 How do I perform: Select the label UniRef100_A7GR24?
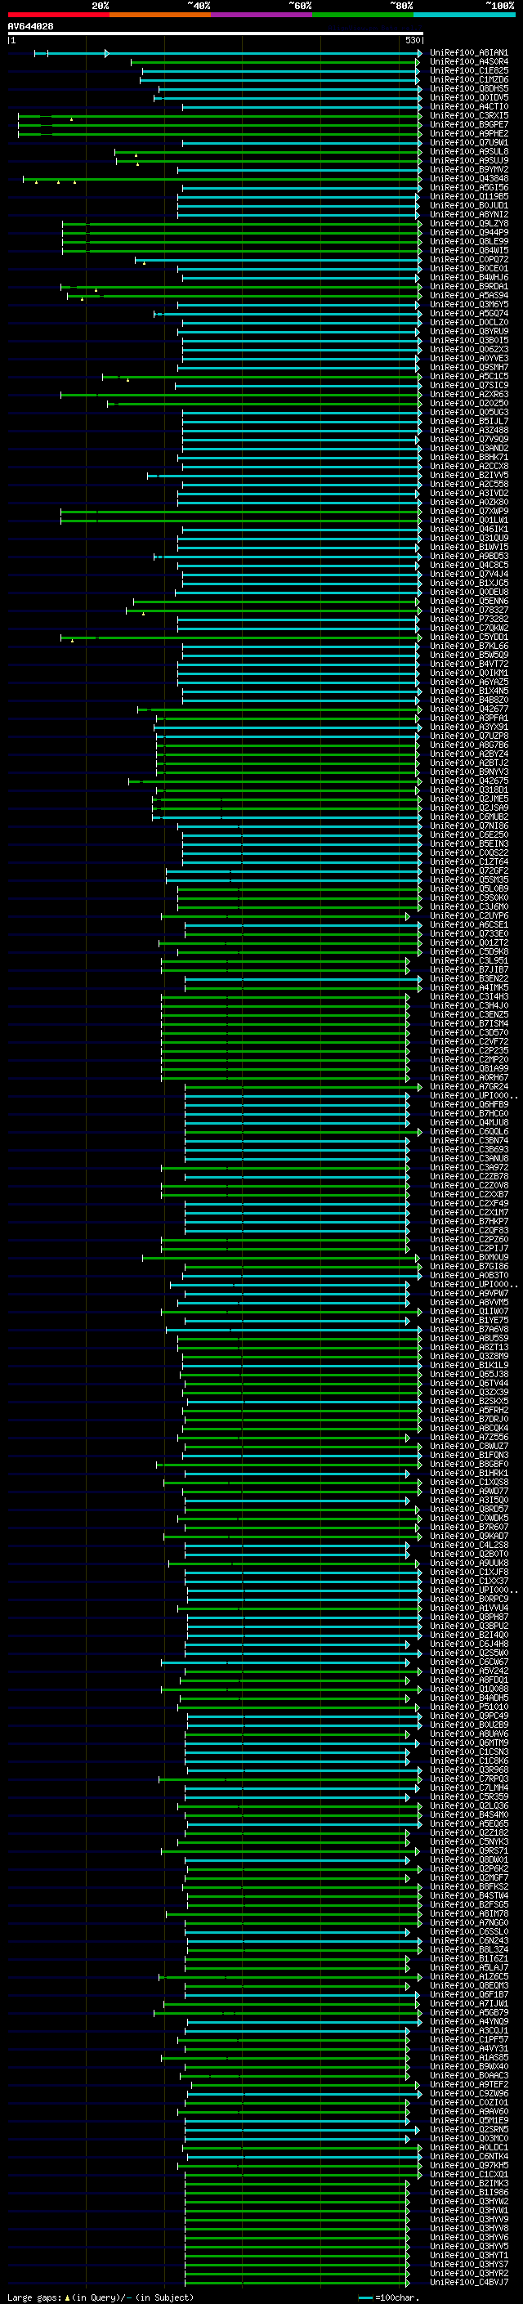click(468, 1087)
